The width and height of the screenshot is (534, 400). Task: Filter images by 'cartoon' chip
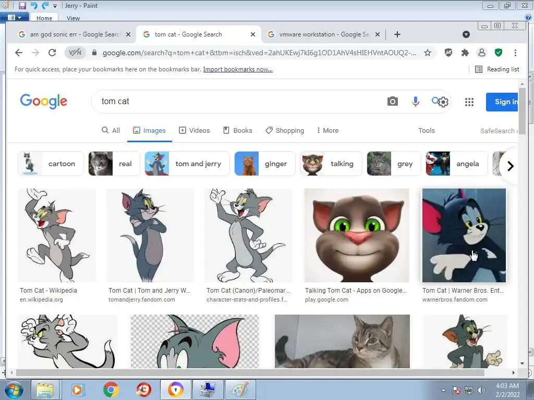tap(51, 164)
